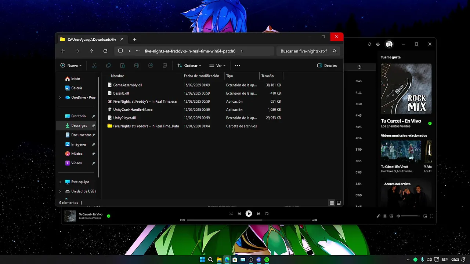Mute Spotify volume speaker icon
The height and width of the screenshot is (264, 470).
[398, 216]
